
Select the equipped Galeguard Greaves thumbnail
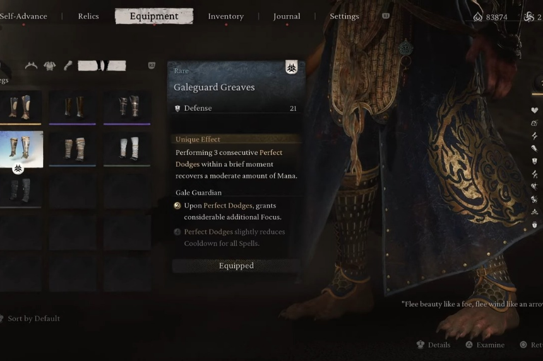(x=21, y=149)
